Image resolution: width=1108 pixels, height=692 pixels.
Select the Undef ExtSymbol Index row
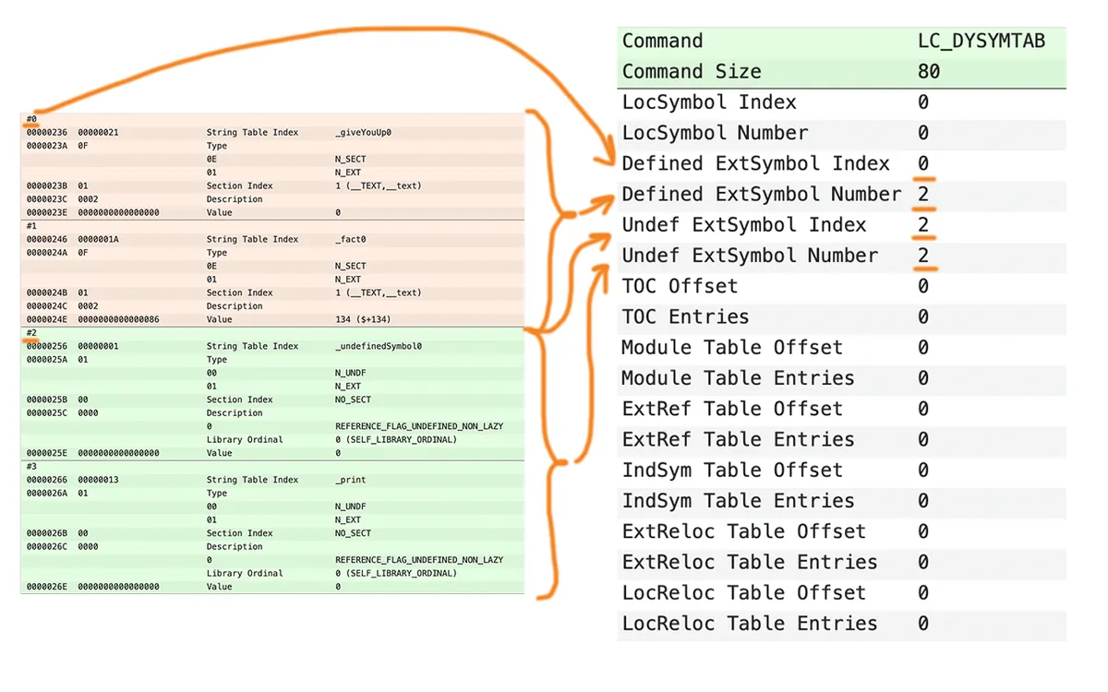click(841, 225)
